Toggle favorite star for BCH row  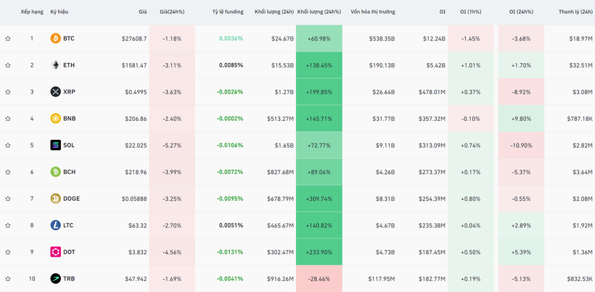[x=8, y=172]
